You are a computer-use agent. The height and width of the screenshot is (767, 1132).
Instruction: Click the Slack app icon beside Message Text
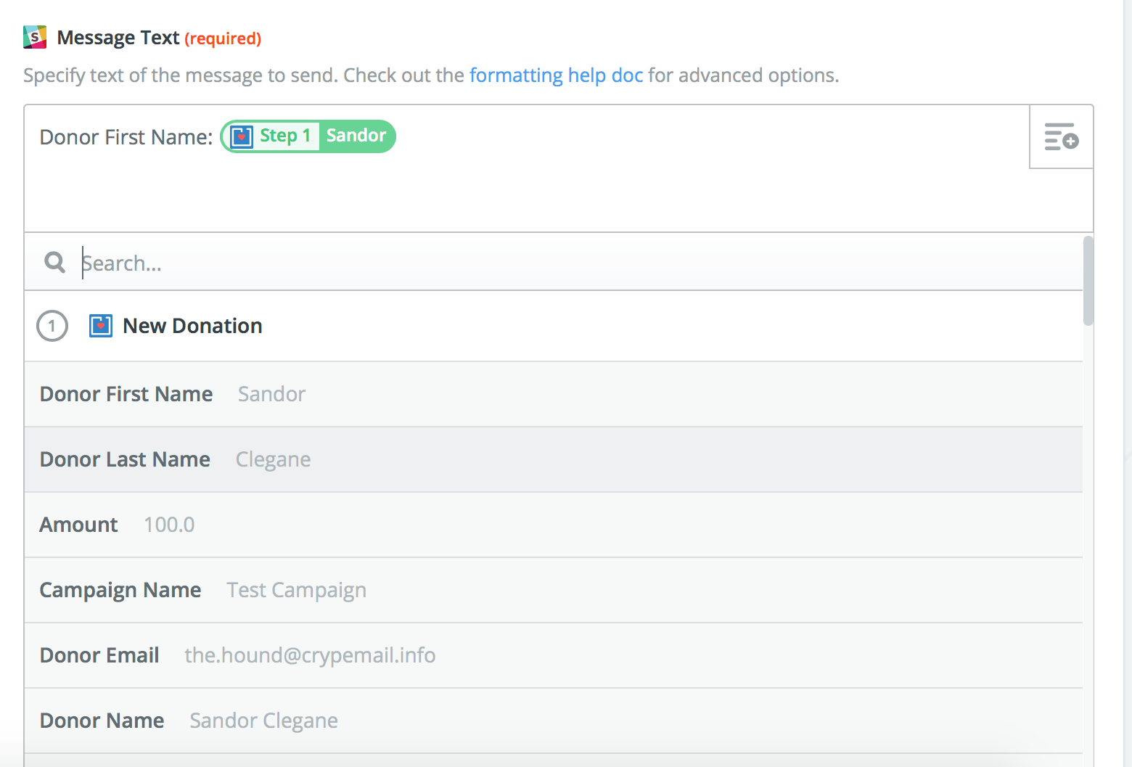tap(35, 37)
